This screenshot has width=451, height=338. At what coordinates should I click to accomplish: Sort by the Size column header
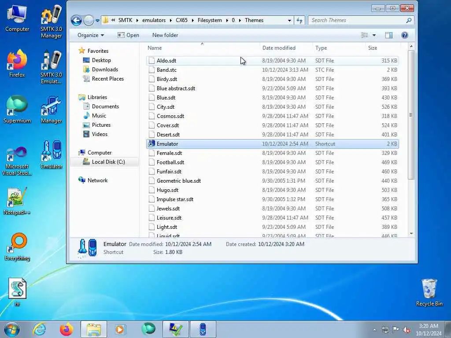click(x=383, y=48)
